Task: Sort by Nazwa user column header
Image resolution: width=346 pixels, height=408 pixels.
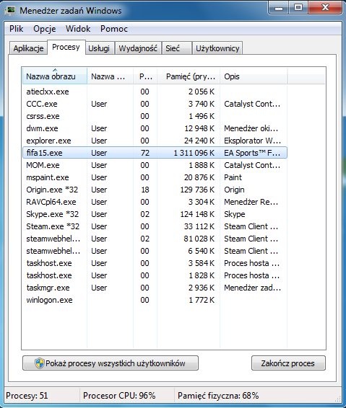Action: pyautogui.click(x=110, y=76)
